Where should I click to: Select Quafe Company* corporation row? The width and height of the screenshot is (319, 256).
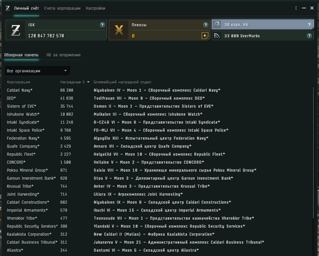[159, 146]
